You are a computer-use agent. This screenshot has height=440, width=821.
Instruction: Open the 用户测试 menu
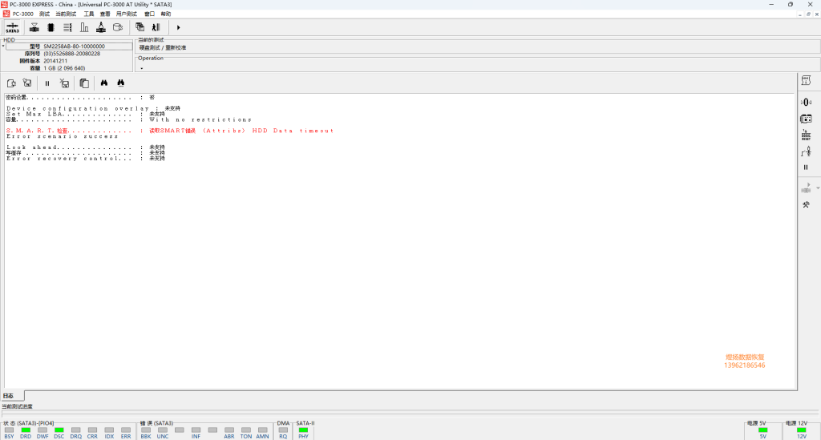[126, 14]
